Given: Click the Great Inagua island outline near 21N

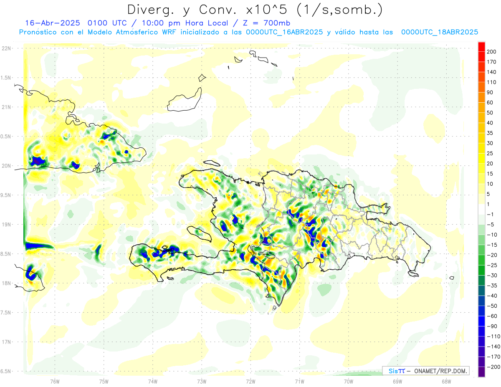Looking at the screenshot, I should pyautogui.click(x=184, y=100).
